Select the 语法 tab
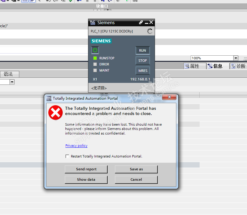The image size is (247, 215). (9, 74)
